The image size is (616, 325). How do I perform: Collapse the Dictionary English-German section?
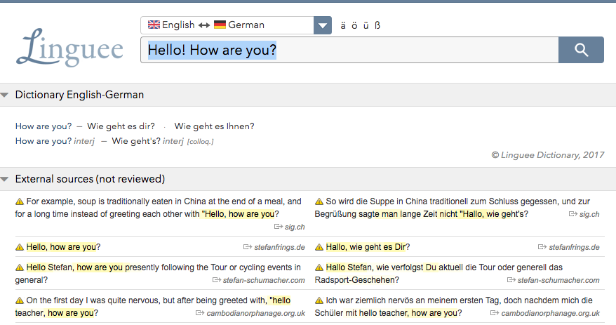pos(6,95)
